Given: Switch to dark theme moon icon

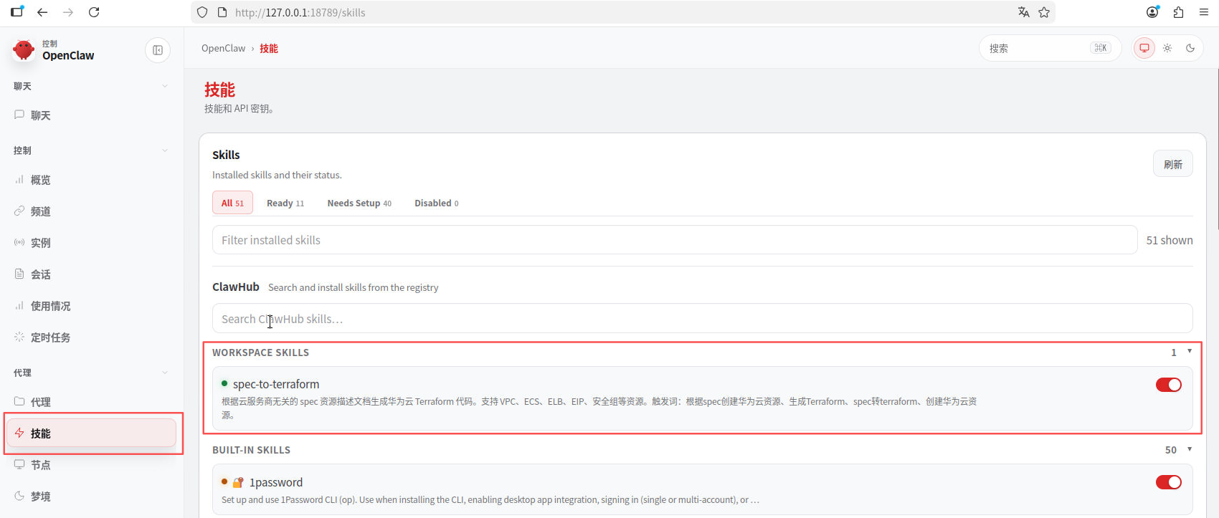Looking at the screenshot, I should point(1190,48).
